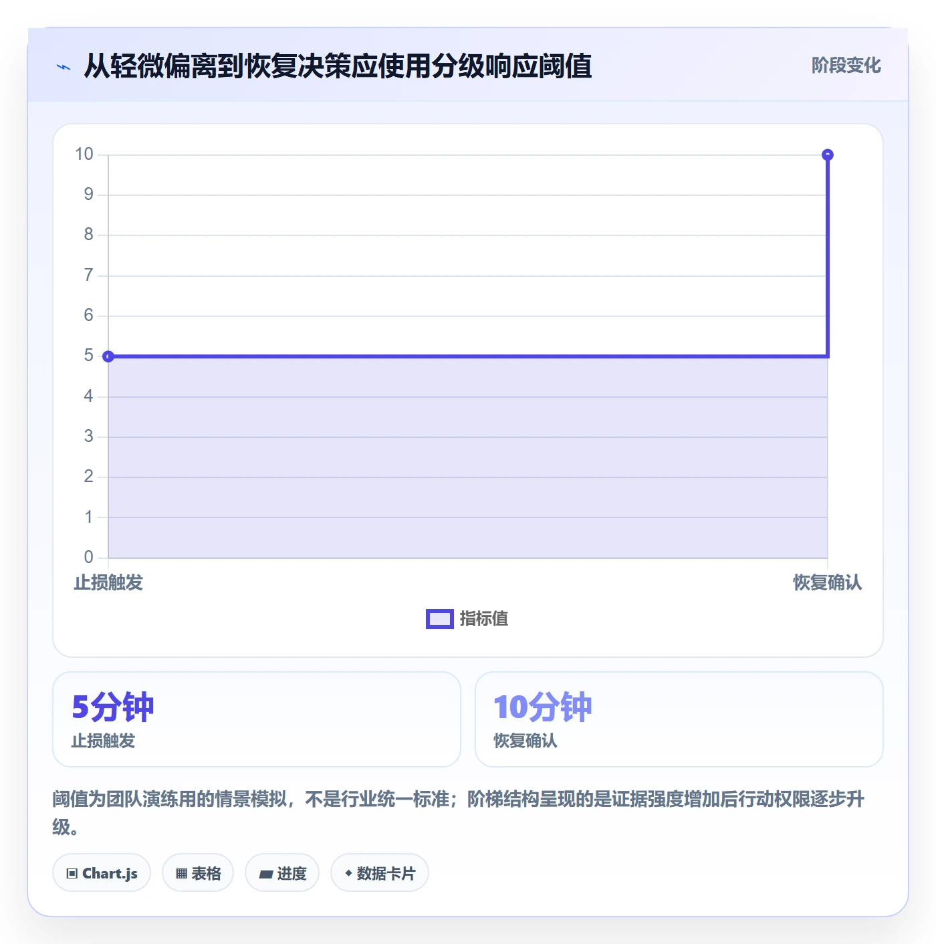Click the grid icon in 表格 tag
Screen dimensions: 936x944
click(181, 874)
